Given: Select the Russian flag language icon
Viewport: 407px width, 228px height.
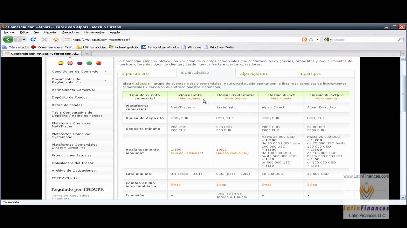Looking at the screenshot, I should [x=79, y=63].
